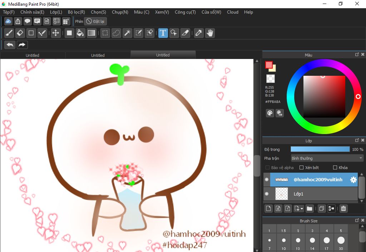
Task: Hide the @hamhoc2009vuitinh layer
Action: 267,179
